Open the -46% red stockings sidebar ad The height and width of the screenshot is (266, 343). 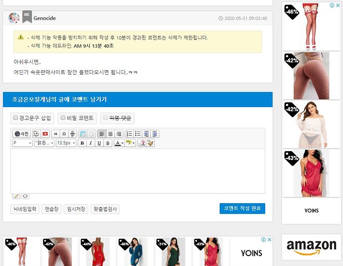coord(311,27)
